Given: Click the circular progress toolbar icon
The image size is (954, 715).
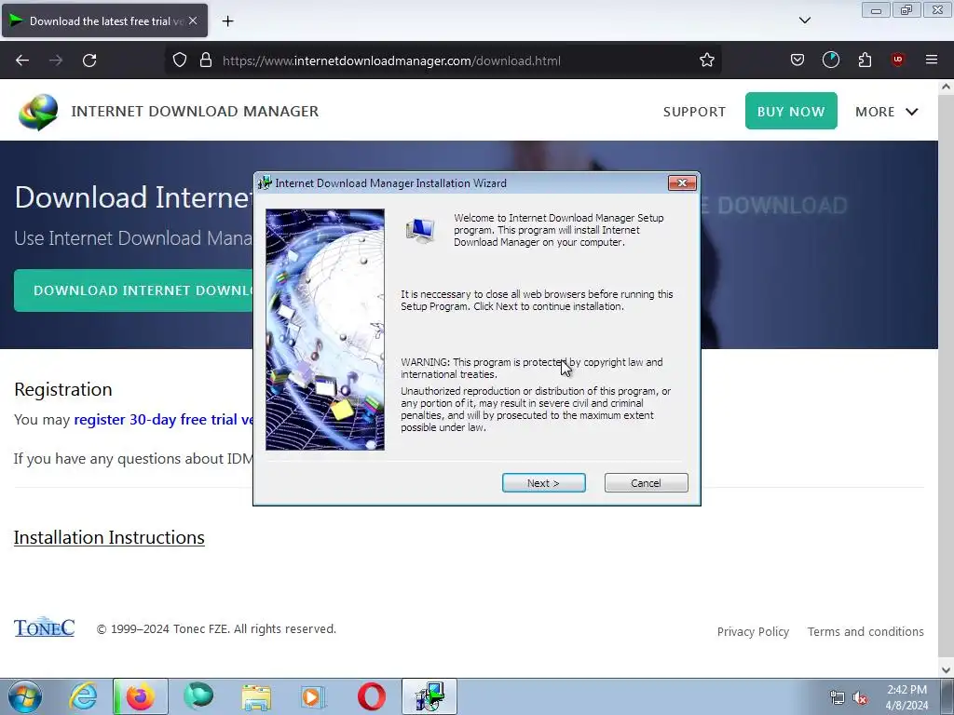Looking at the screenshot, I should 830,61.
